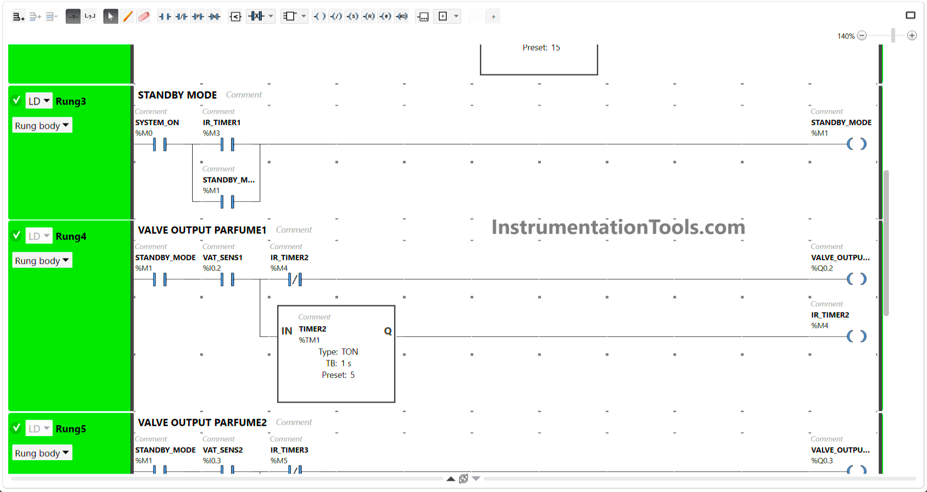Toggle the Rung5 checkmark
This screenshot has width=927, height=492.
tap(16, 428)
